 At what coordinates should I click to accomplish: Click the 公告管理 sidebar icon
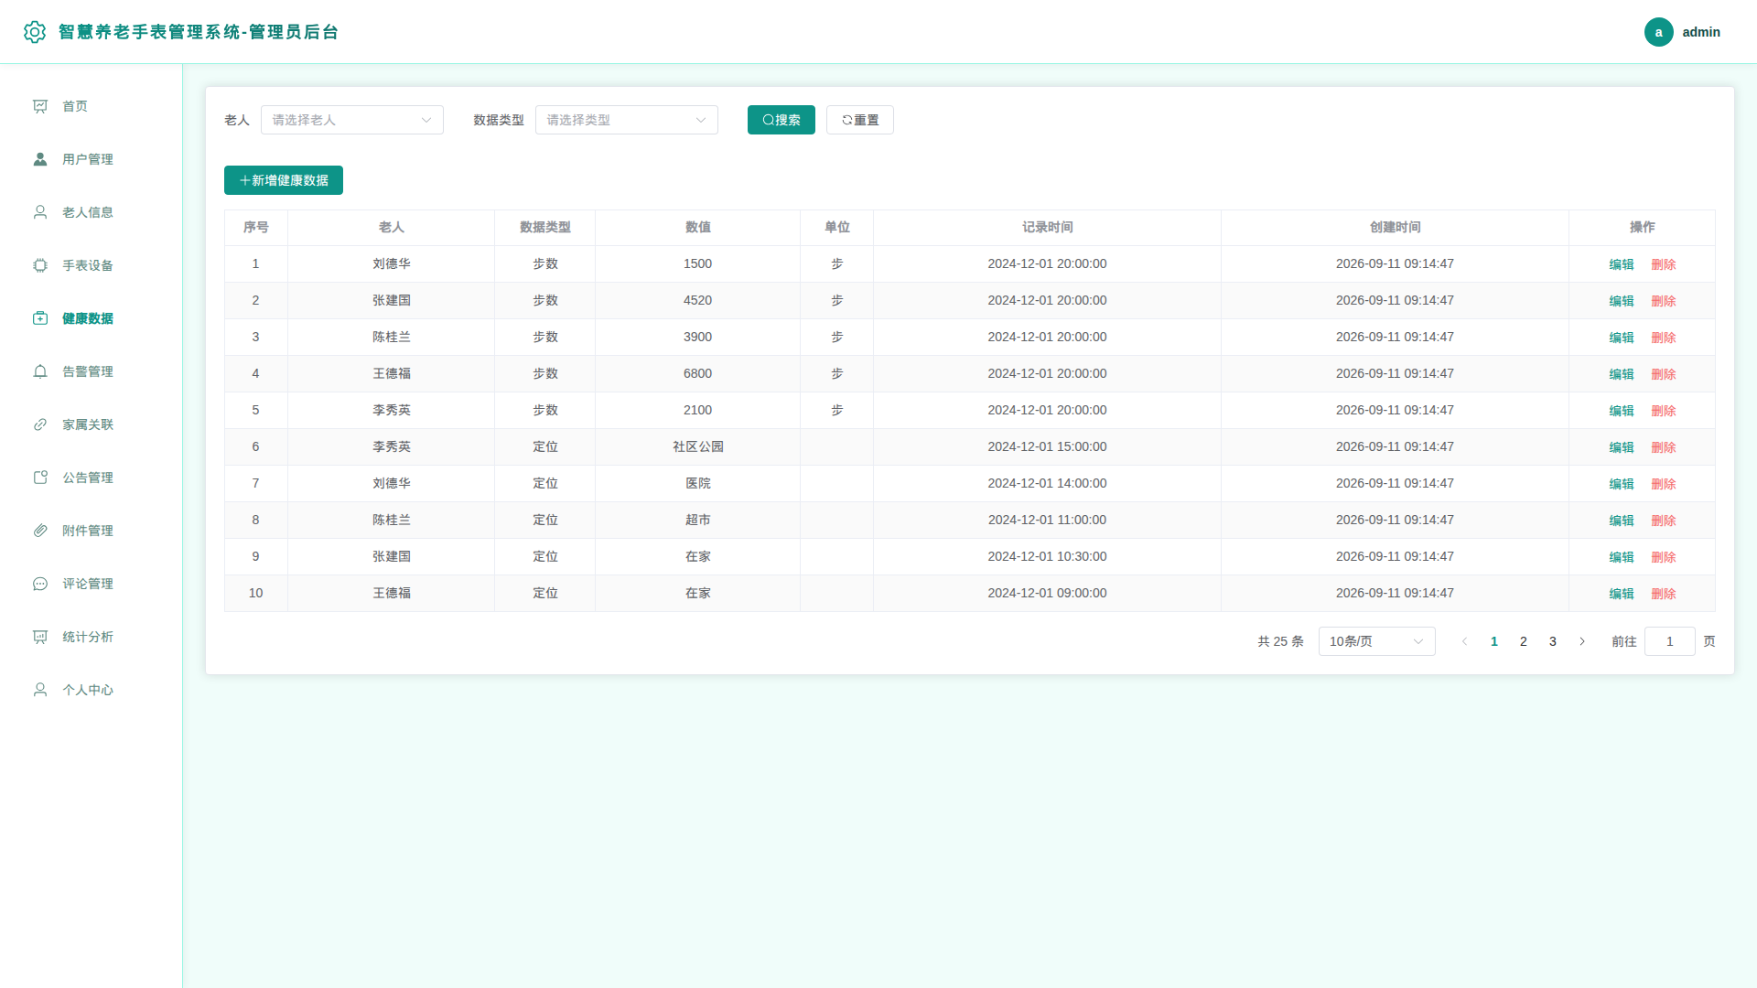coord(40,478)
